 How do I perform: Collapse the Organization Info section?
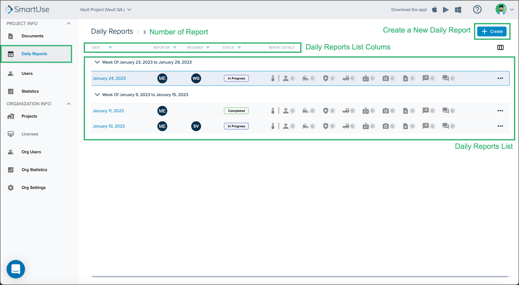coord(69,104)
